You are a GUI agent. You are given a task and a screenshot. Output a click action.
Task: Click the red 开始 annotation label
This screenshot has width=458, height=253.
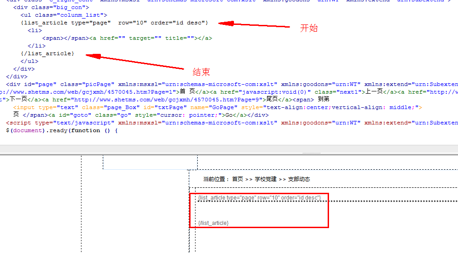(x=309, y=28)
